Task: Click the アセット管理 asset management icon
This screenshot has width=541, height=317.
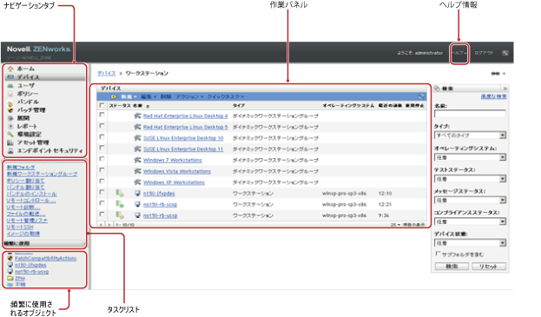Action: pos(10,142)
